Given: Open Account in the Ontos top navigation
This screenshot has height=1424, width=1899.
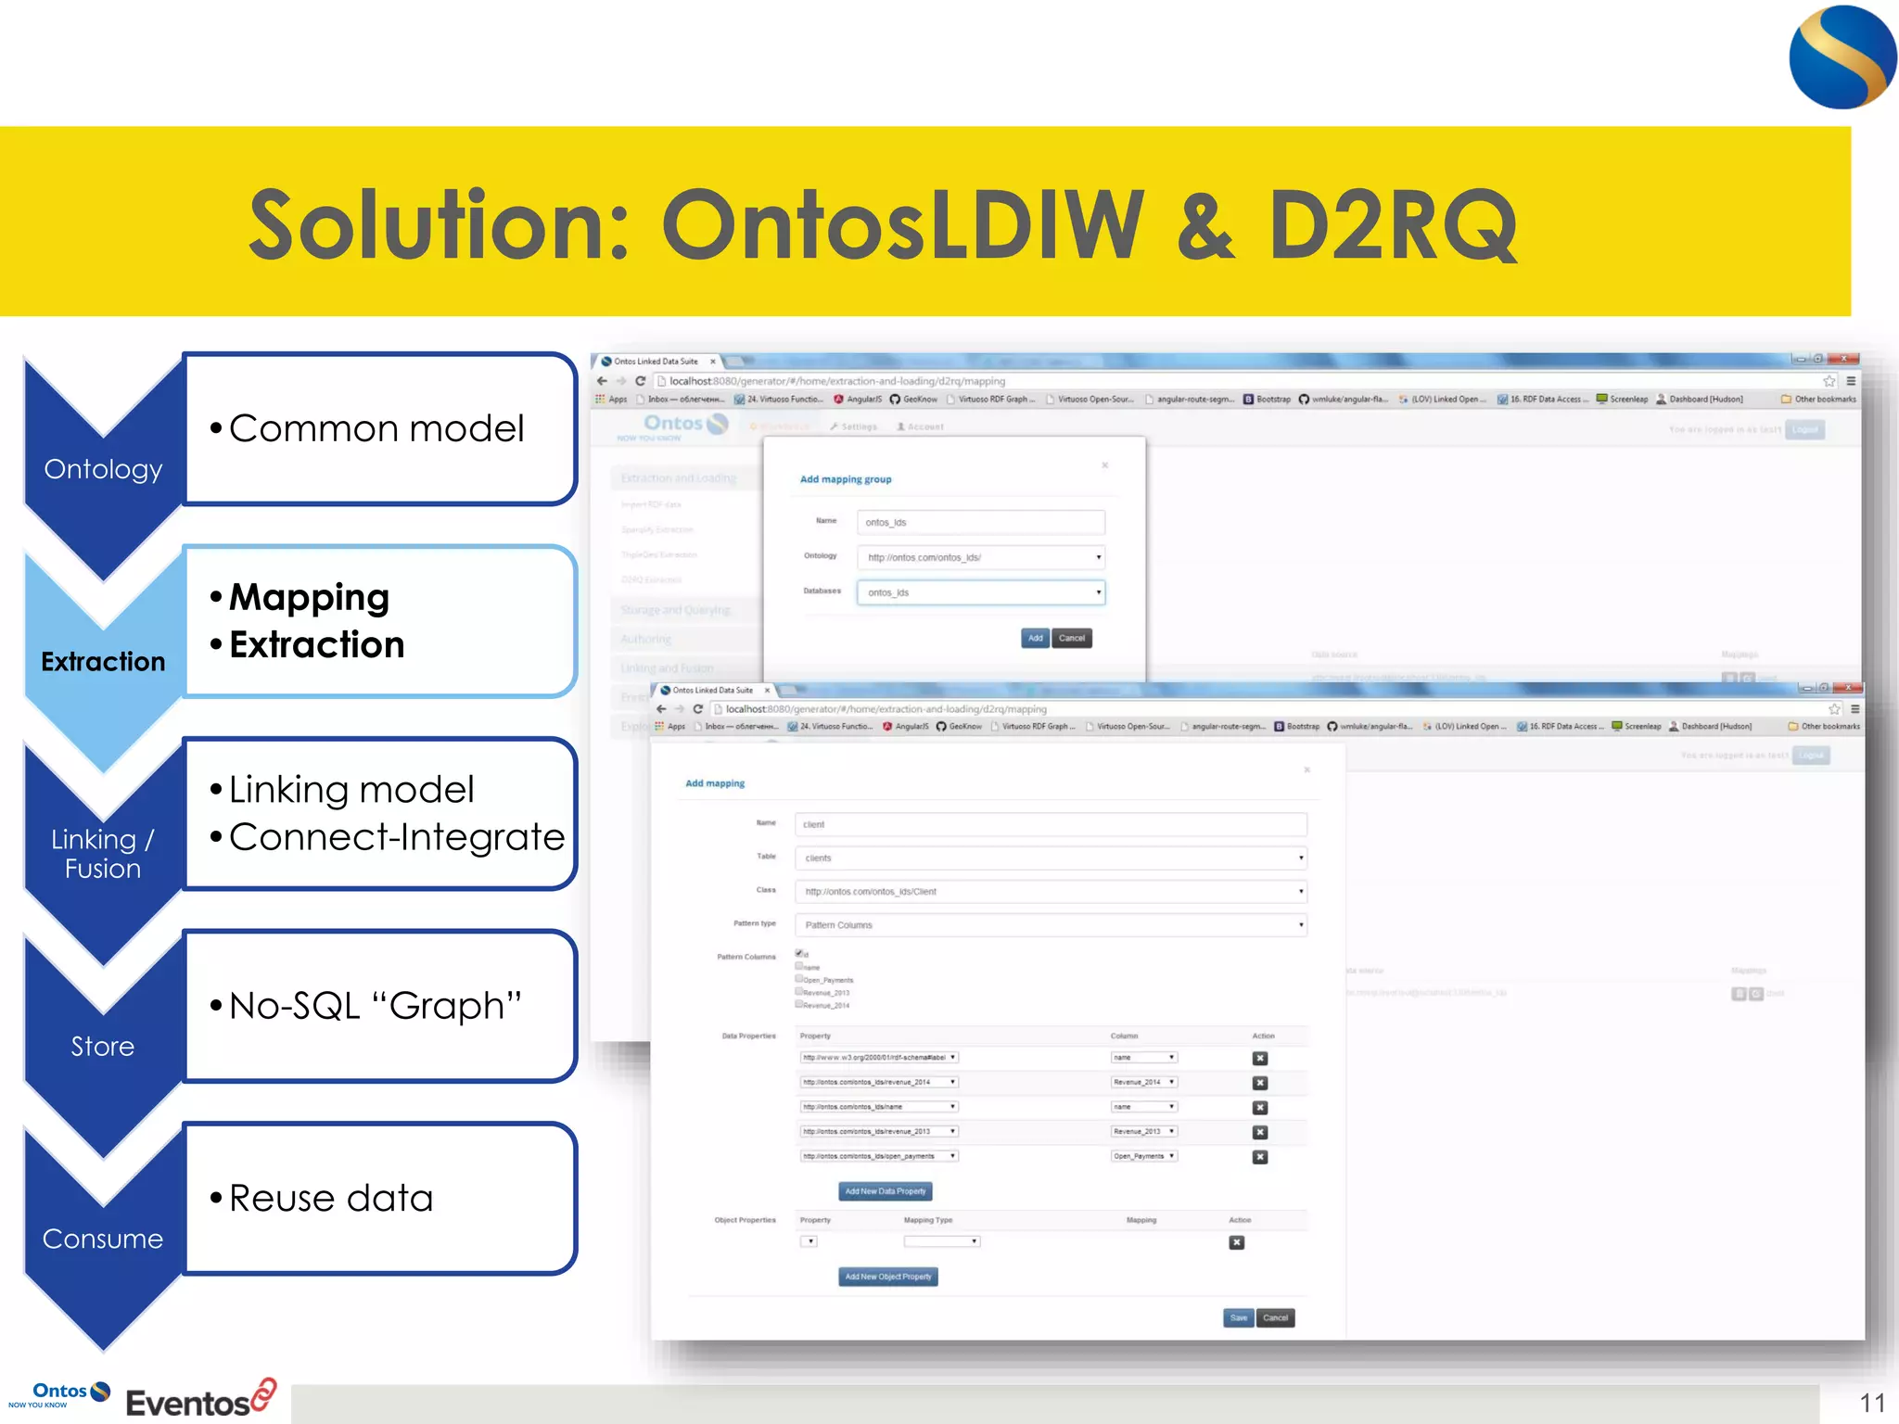Looking at the screenshot, I should pos(920,427).
